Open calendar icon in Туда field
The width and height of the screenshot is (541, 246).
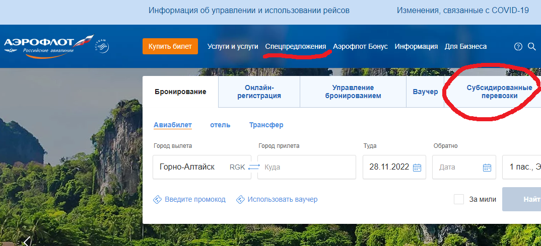click(417, 168)
